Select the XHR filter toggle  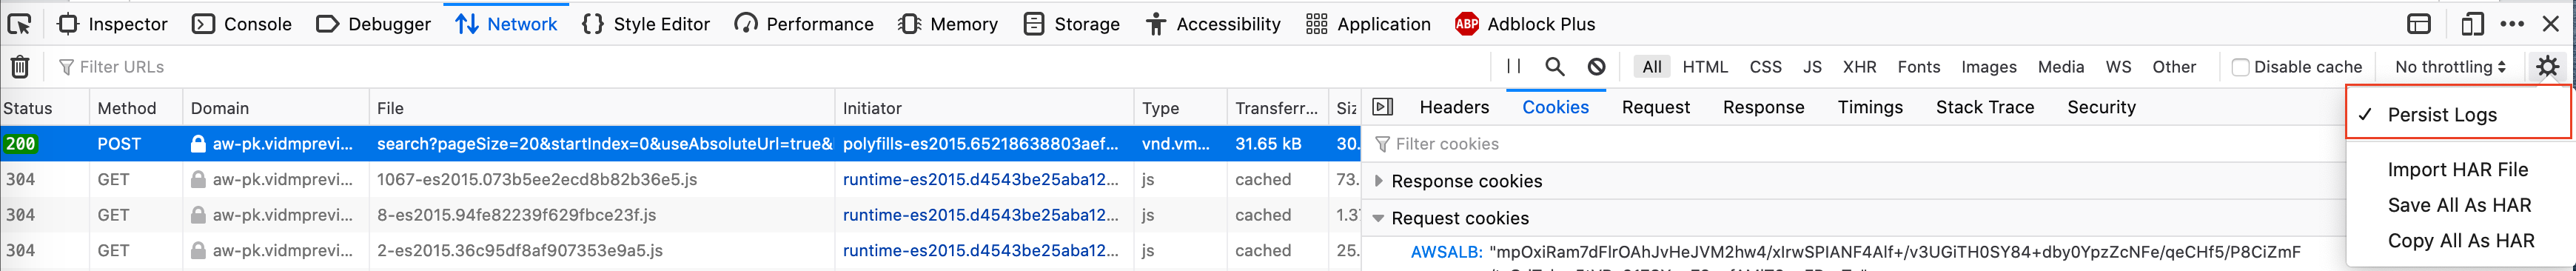click(1859, 67)
